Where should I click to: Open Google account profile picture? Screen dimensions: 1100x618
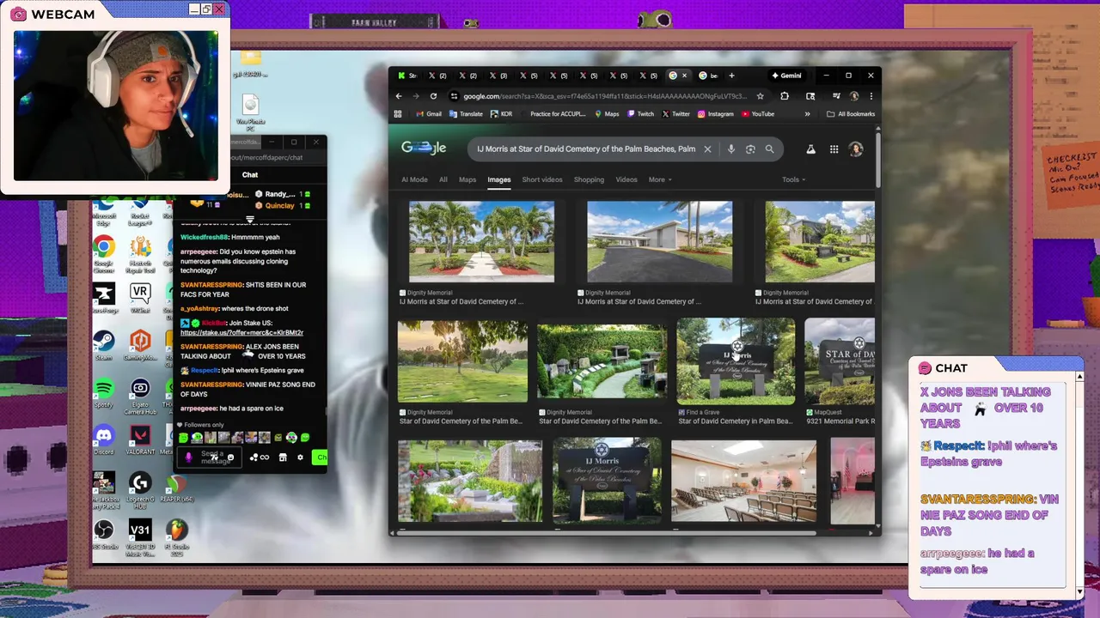coord(856,149)
